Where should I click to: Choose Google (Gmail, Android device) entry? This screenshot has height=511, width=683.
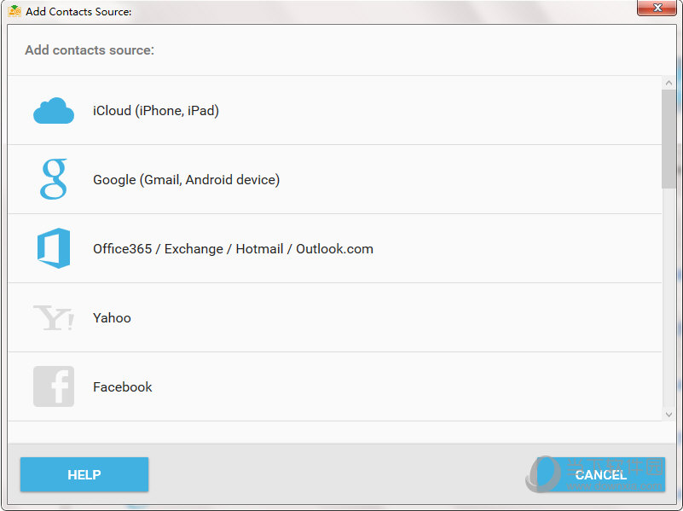[334, 179]
